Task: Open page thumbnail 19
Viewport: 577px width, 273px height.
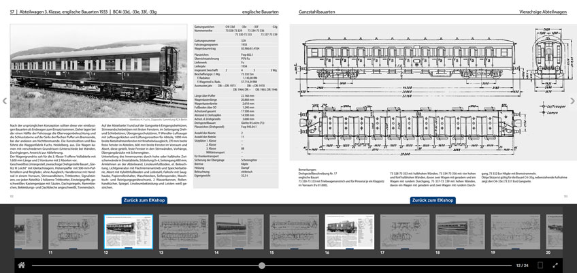Action: [515, 232]
